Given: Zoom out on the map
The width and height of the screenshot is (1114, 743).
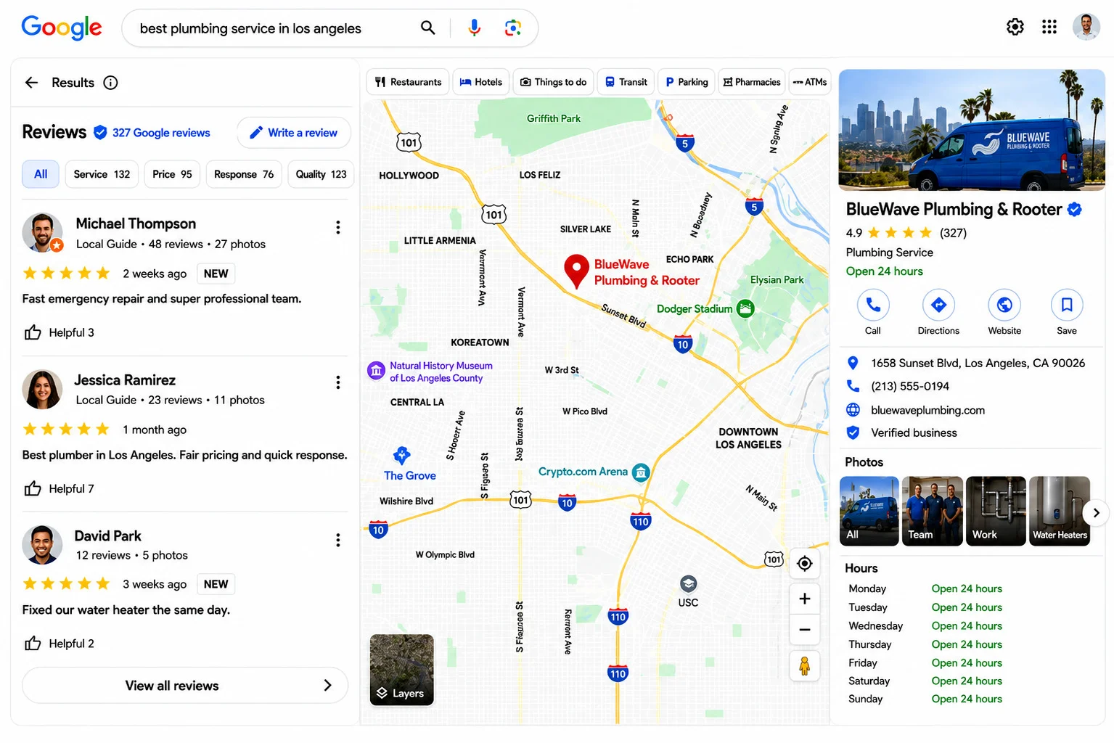Looking at the screenshot, I should (804, 630).
